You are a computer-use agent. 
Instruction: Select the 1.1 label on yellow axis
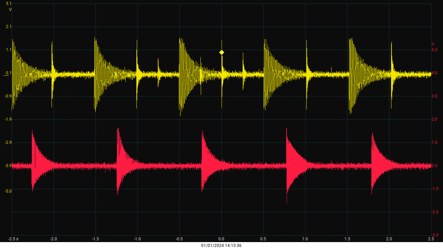(x=8, y=50)
